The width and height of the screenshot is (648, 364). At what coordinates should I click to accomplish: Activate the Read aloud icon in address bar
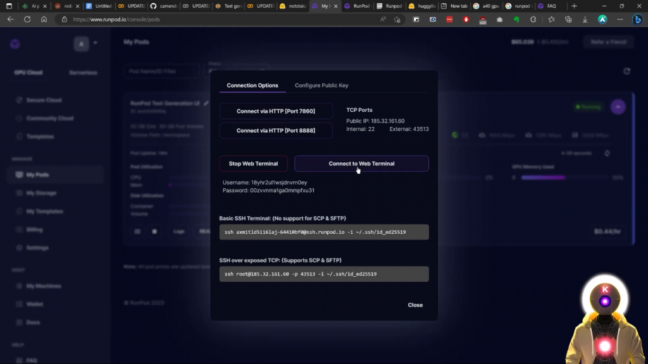(x=383, y=20)
